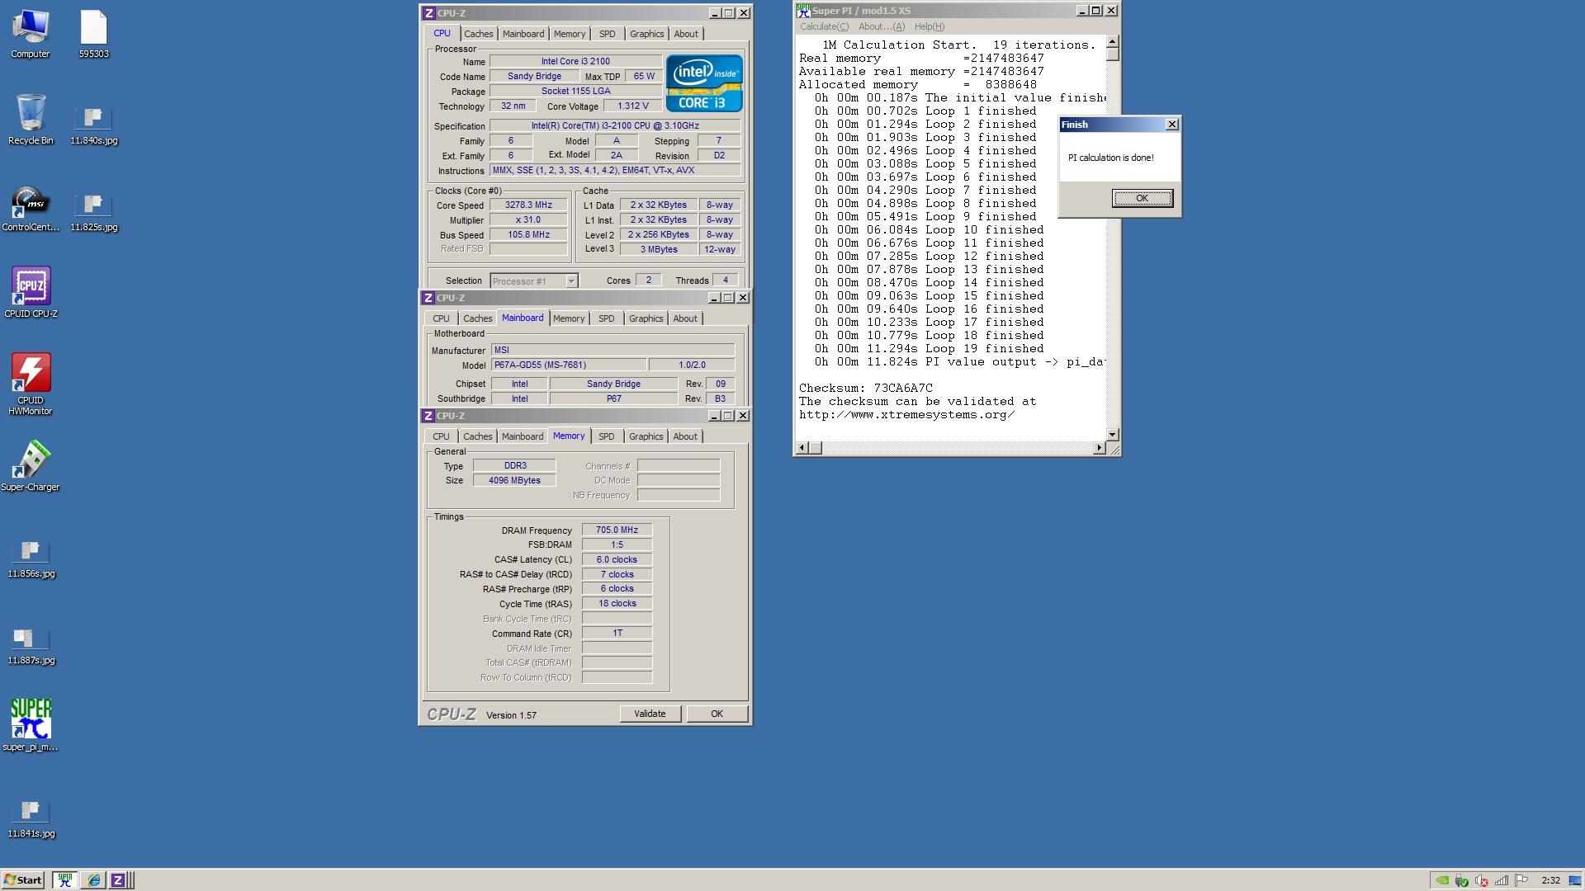This screenshot has height=891, width=1585.
Task: Launch the MSI ControlCenter shortcut
Action: (x=31, y=209)
